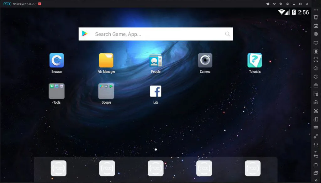Increase the emulator volume
The height and width of the screenshot is (183, 321).
click(316, 68)
